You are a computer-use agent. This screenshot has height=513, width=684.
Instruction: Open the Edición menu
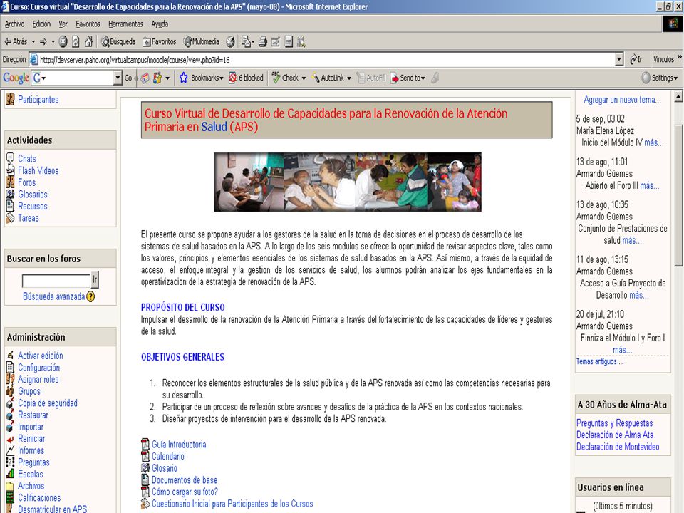coord(41,24)
